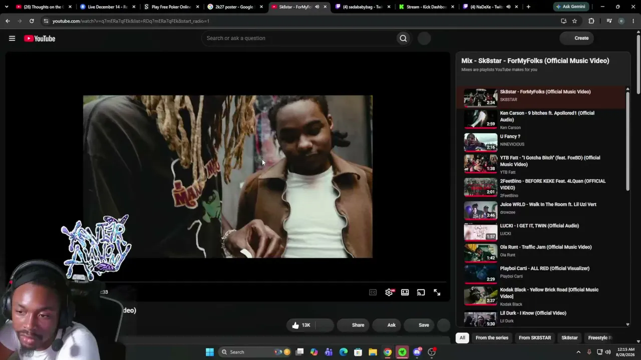Open the Windows Start menu
The height and width of the screenshot is (360, 641).
point(210,352)
